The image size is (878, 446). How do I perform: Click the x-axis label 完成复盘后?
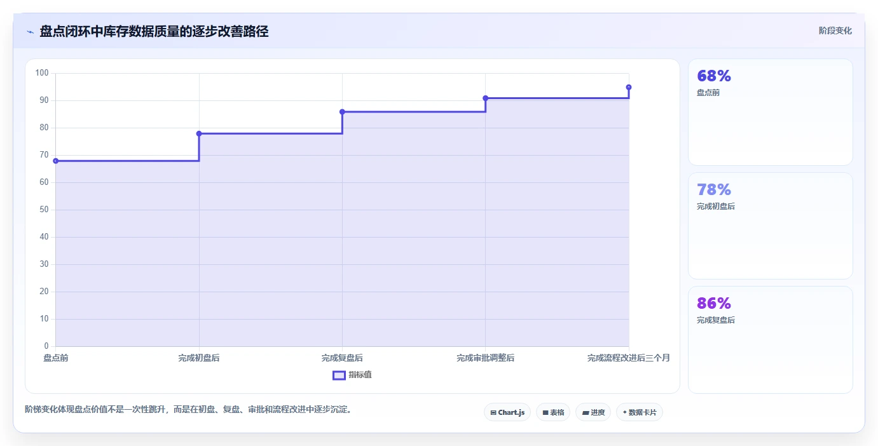342,358
